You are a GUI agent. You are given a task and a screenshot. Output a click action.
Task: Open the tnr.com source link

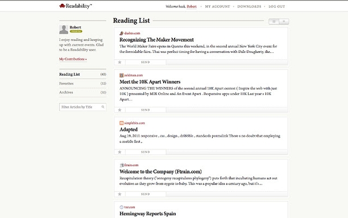130,207
